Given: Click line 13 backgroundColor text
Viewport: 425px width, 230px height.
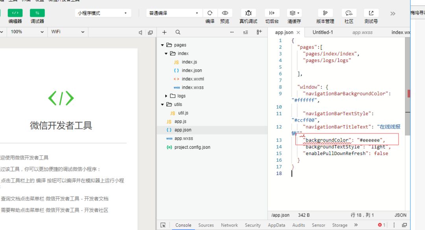Looking at the screenshot, I should click(x=327, y=140).
